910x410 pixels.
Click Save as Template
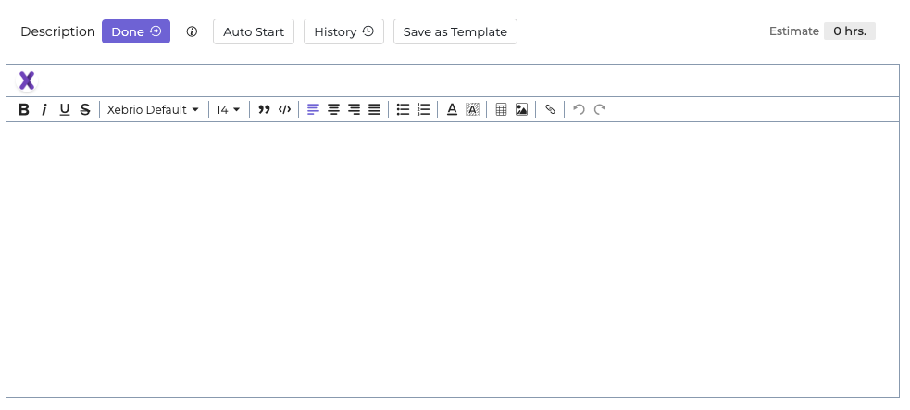[x=455, y=31]
